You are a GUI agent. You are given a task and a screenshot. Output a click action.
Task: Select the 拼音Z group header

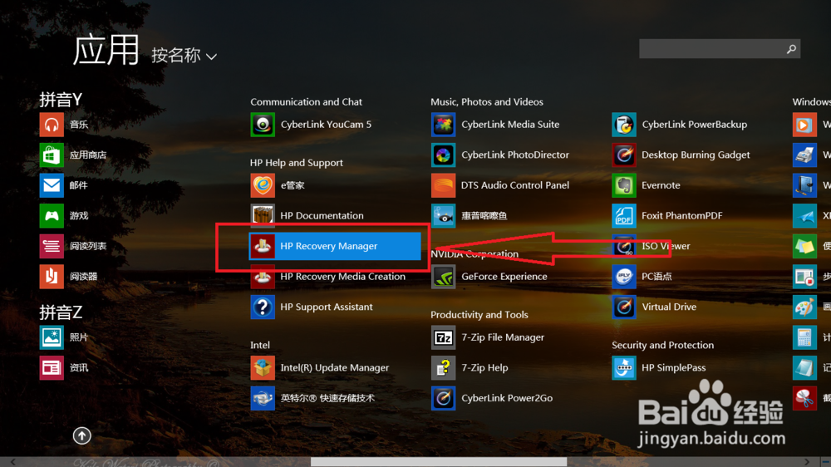pyautogui.click(x=61, y=312)
